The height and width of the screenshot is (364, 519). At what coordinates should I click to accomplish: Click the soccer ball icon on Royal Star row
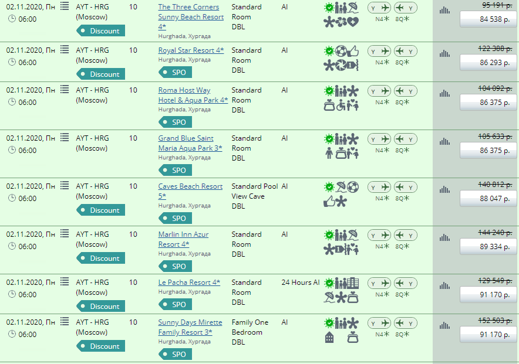click(341, 51)
